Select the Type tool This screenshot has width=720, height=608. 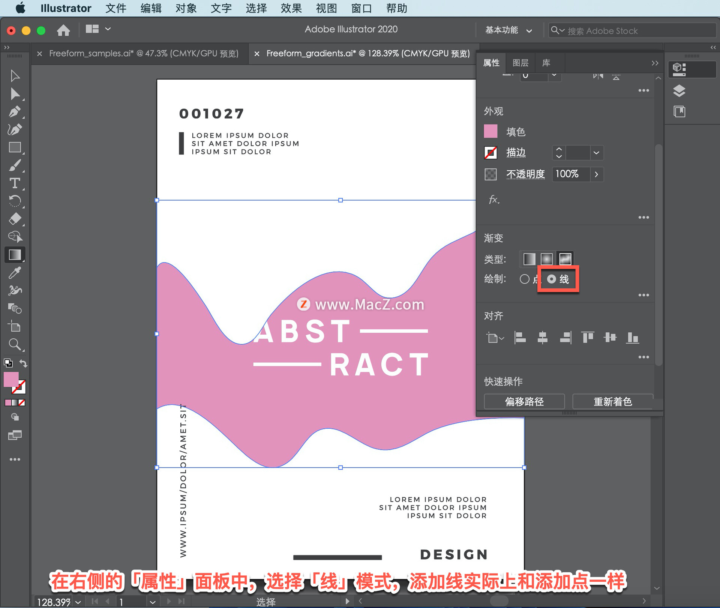coord(15,183)
